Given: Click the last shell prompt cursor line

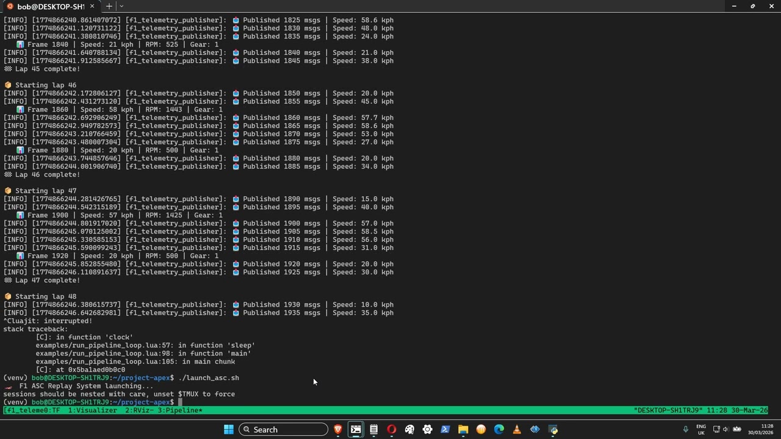Looking at the screenshot, I should 93,402.
